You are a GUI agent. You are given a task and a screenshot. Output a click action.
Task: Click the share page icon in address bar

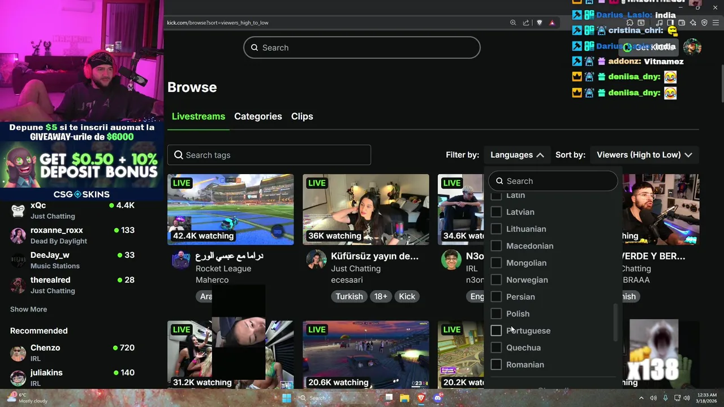click(x=526, y=23)
